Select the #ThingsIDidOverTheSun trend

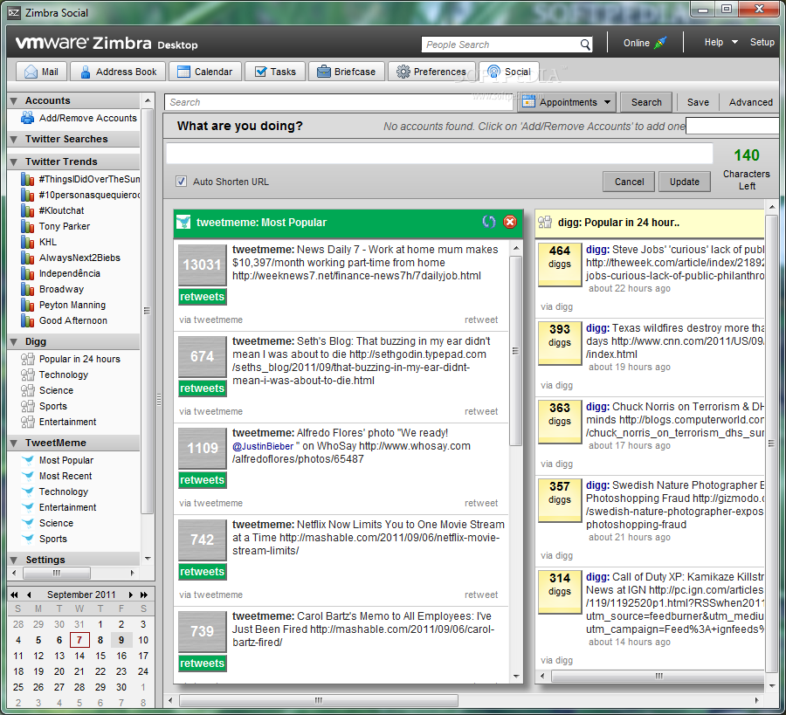(x=89, y=179)
